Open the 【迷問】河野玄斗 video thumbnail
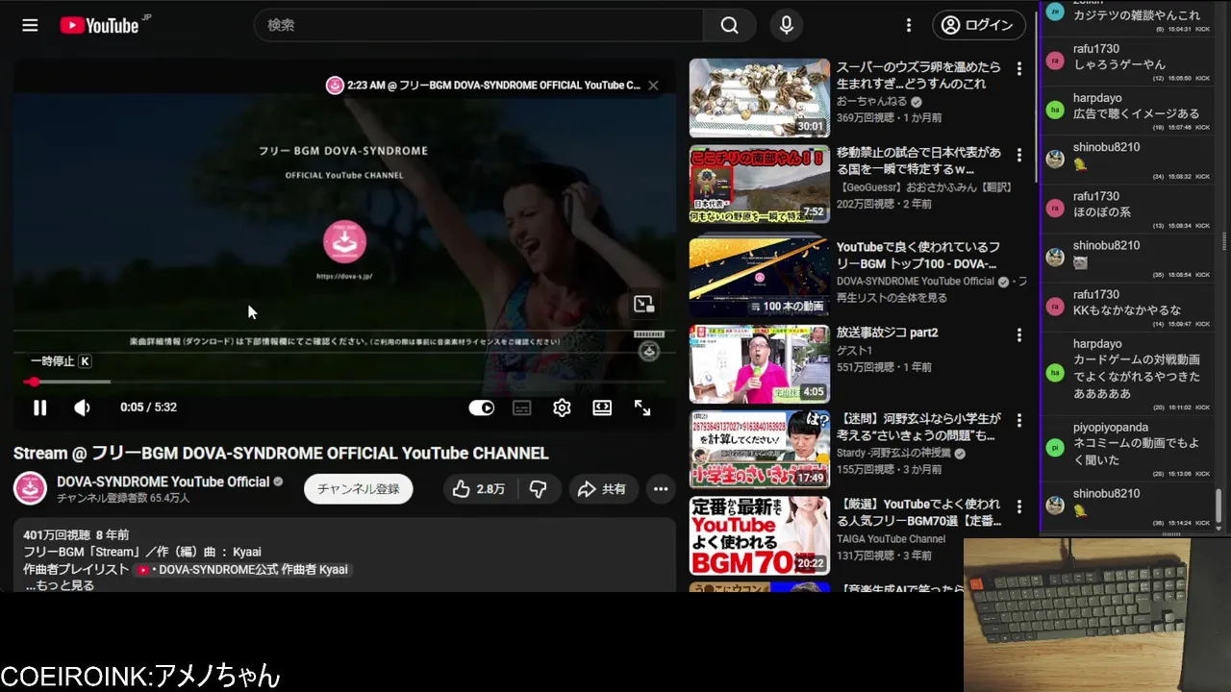The height and width of the screenshot is (692, 1231). 759,449
